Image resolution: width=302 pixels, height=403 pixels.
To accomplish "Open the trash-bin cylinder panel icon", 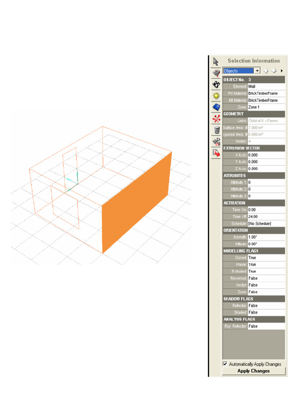I will click(x=216, y=130).
